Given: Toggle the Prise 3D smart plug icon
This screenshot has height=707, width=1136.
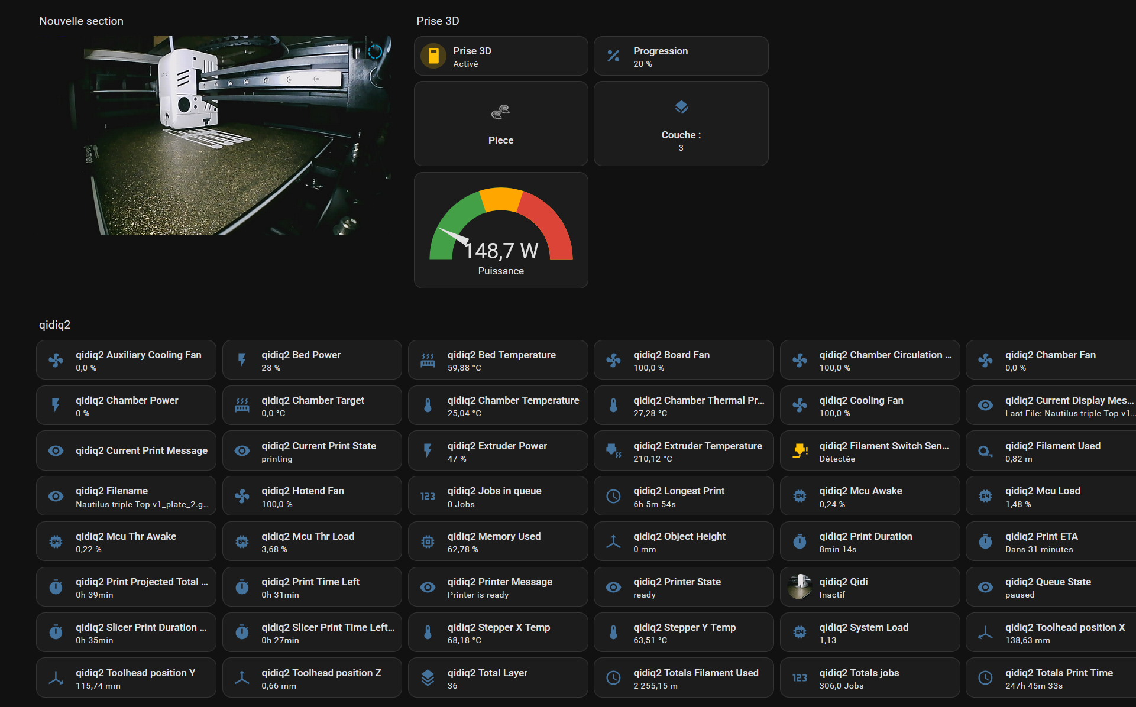Looking at the screenshot, I should tap(433, 56).
